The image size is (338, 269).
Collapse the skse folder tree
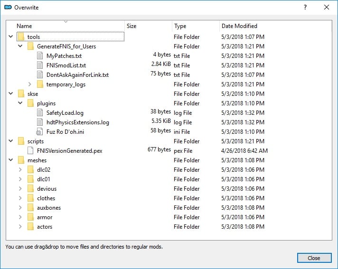click(11, 93)
